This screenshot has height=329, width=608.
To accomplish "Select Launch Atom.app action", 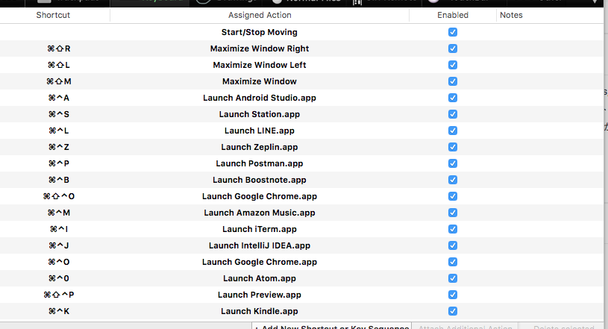I will point(260,278).
